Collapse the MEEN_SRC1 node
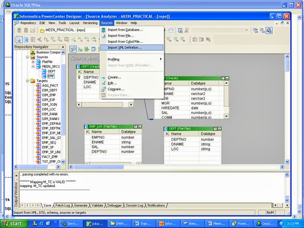The width and height of the screenshot is (304, 228). (x=33, y=66)
